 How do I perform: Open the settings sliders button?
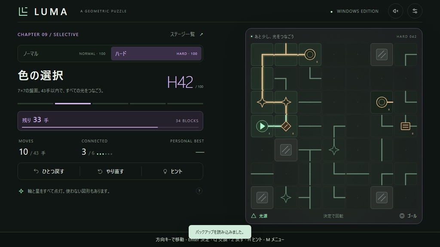point(415,11)
